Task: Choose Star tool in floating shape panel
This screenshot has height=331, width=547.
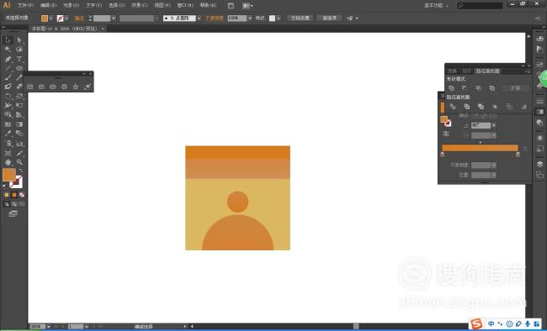Action: click(76, 87)
